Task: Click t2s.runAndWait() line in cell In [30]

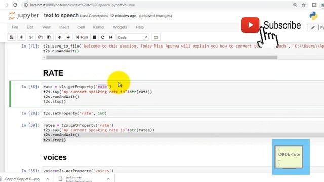Action: click(61, 135)
